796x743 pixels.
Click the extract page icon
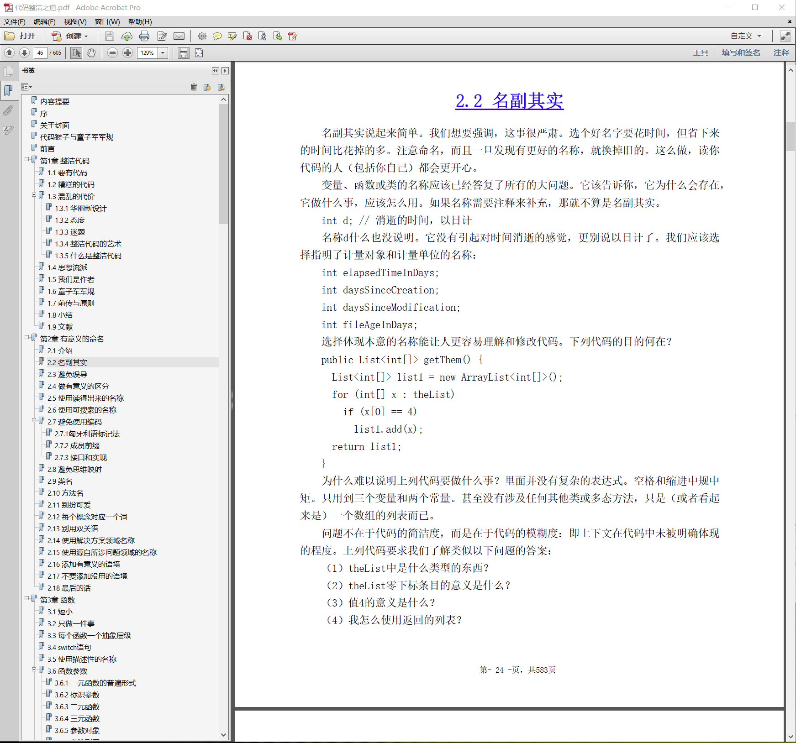(278, 36)
